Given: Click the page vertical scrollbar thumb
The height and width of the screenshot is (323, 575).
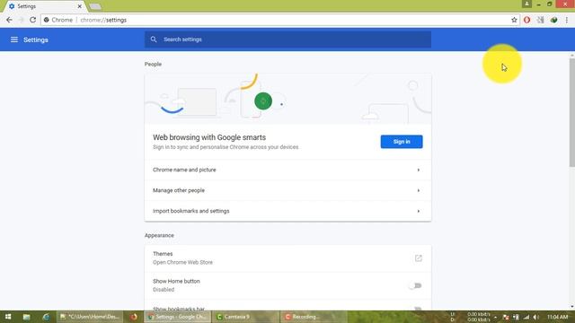Looking at the screenshot, I should pyautogui.click(x=572, y=111).
